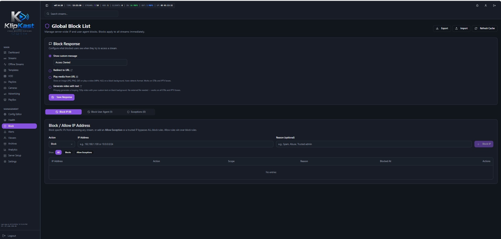Image resolution: width=501 pixels, height=239 pixels.
Task: Click the KlipKast logo
Action: click(19, 23)
